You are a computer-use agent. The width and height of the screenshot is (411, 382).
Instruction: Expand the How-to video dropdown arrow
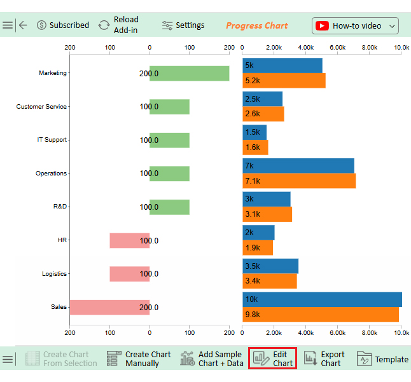point(392,26)
